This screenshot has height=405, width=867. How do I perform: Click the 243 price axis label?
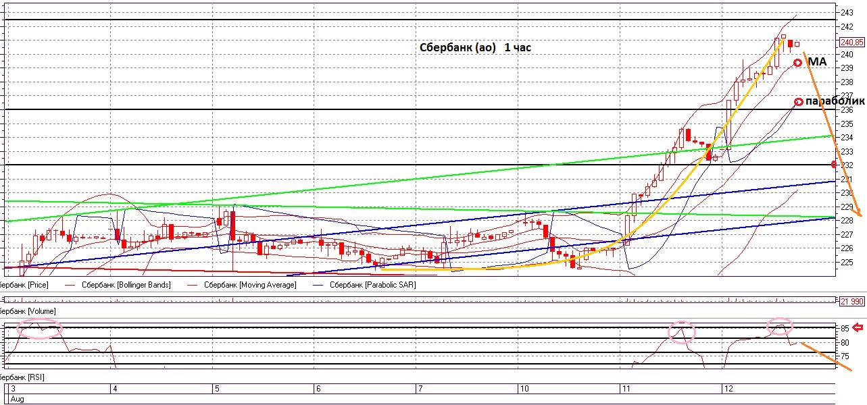[x=847, y=12]
